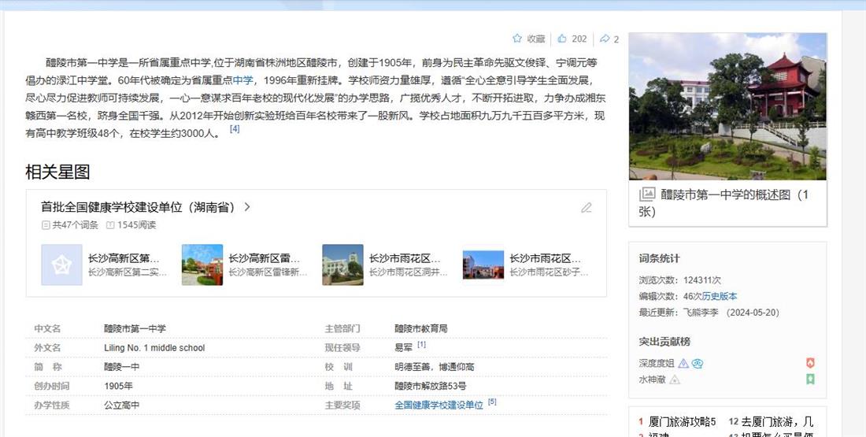
Task: Open contributor 水神澈 profile
Action: coord(653,380)
